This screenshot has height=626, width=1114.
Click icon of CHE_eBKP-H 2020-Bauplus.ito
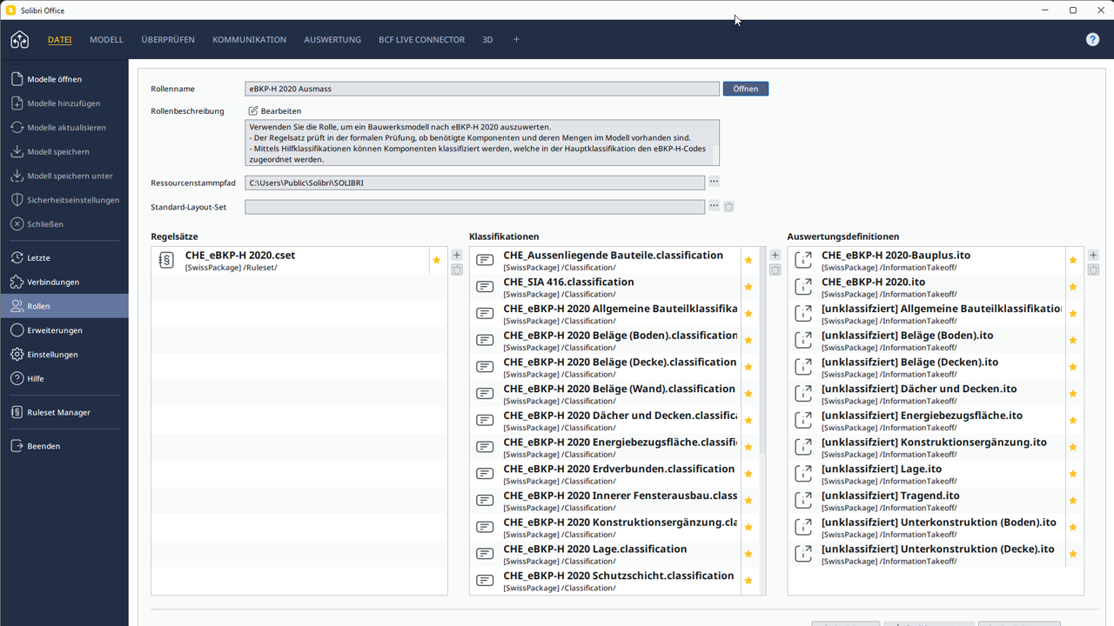coord(803,261)
